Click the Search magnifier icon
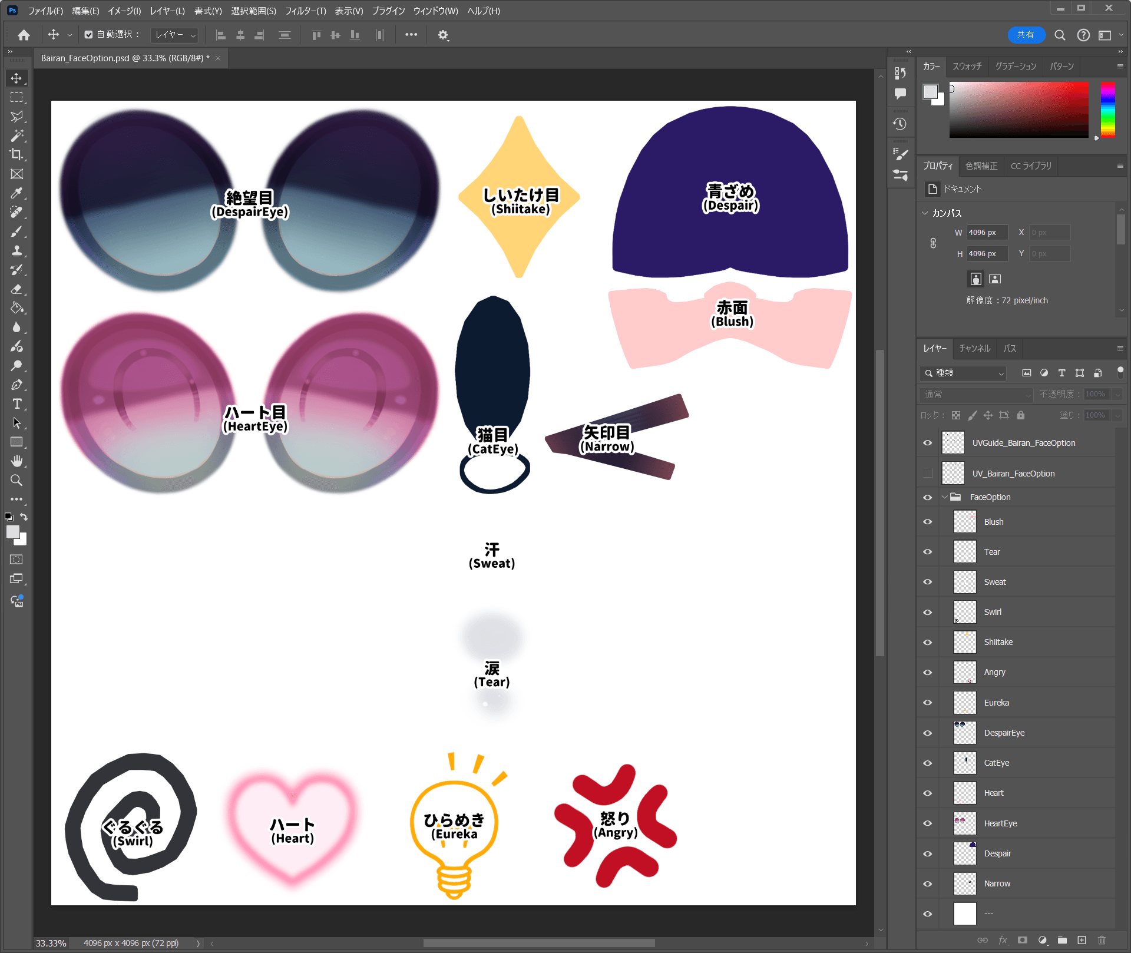The image size is (1131, 953). pyautogui.click(x=1060, y=35)
